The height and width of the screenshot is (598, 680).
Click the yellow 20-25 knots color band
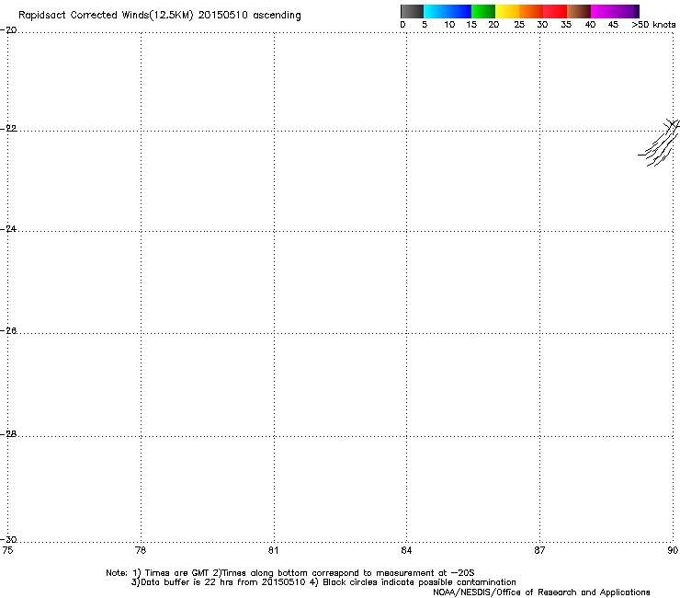tap(507, 11)
